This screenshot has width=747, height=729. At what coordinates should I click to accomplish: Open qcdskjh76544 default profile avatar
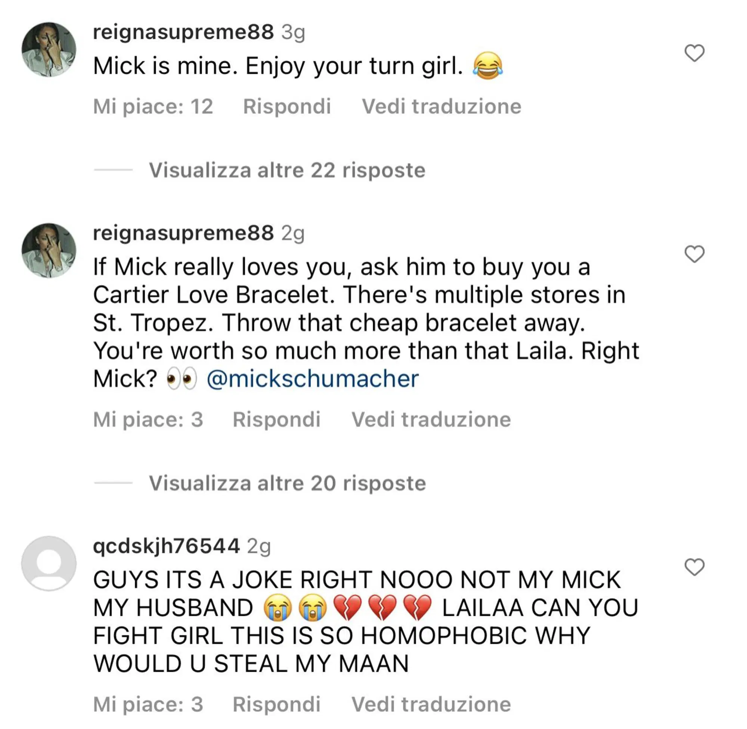(49, 563)
